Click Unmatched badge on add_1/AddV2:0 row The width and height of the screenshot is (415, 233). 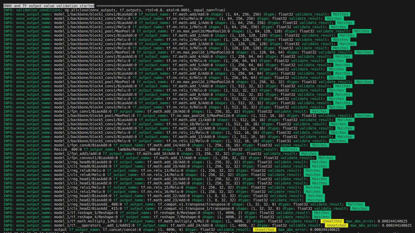[x=336, y=225]
